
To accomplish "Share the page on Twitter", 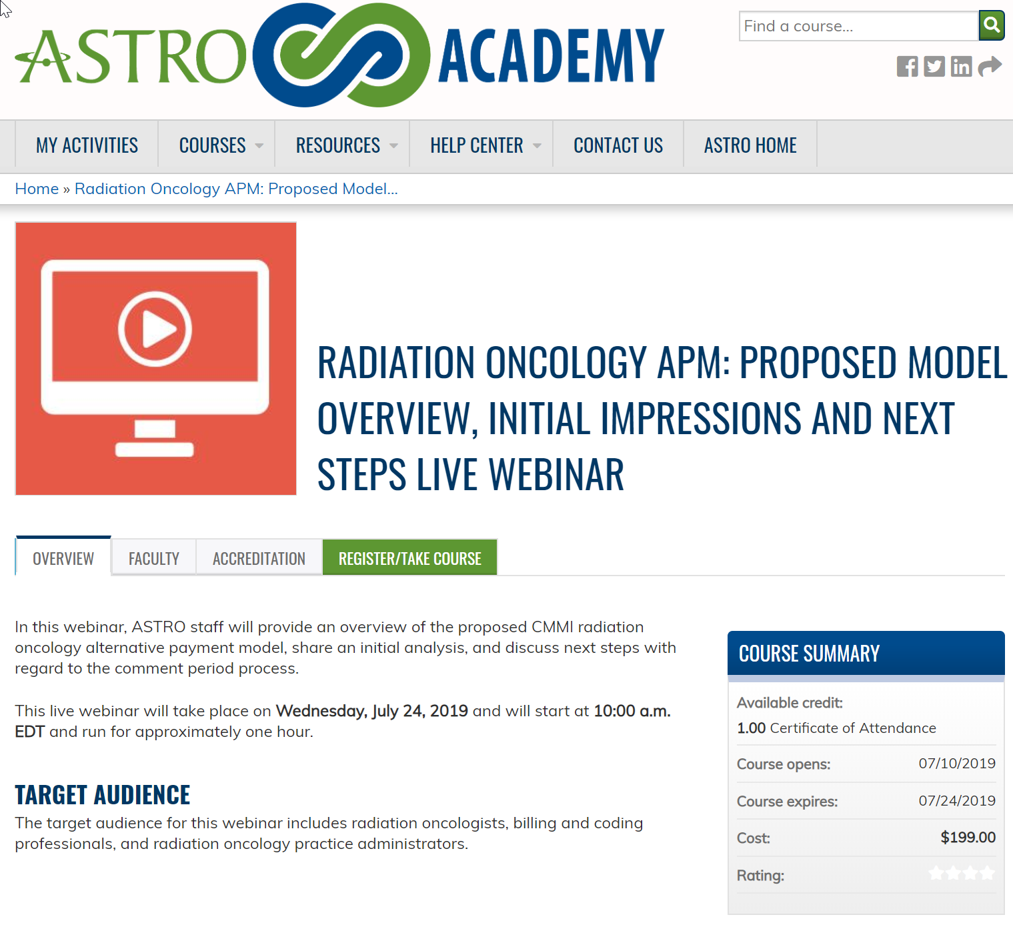I will point(934,67).
